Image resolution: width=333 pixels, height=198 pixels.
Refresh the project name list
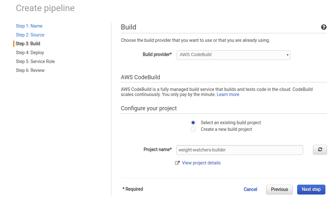(x=320, y=150)
